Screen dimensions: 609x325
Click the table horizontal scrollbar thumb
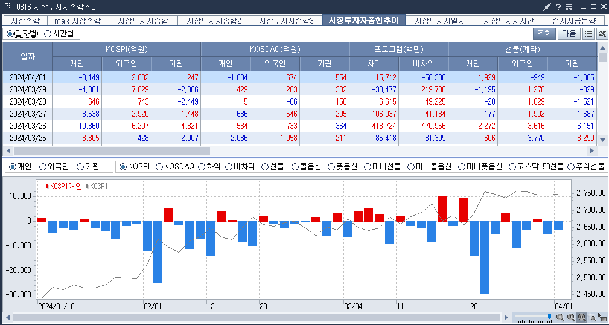(x=112, y=150)
